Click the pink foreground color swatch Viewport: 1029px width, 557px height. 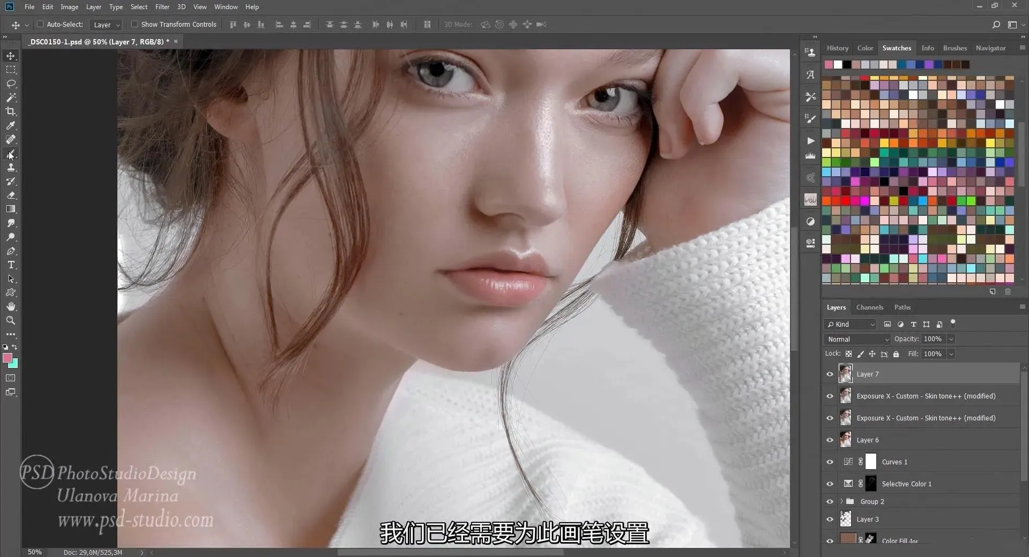tap(8, 358)
